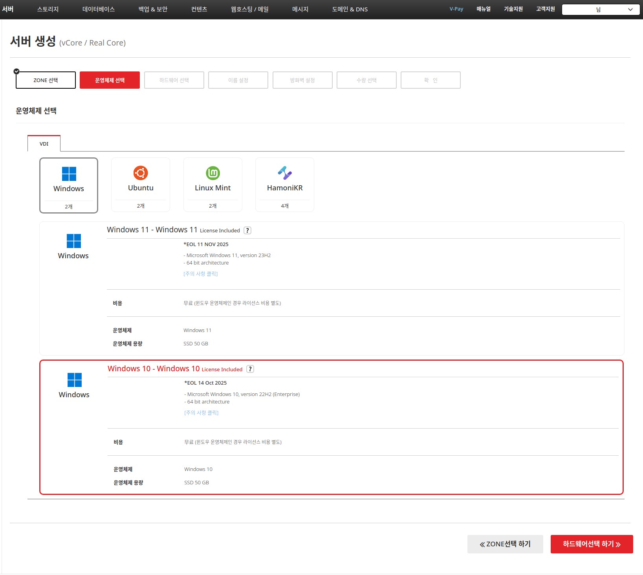The width and height of the screenshot is (643, 575).
Task: Click the ZONE선택 하기 back button
Action: click(505, 544)
